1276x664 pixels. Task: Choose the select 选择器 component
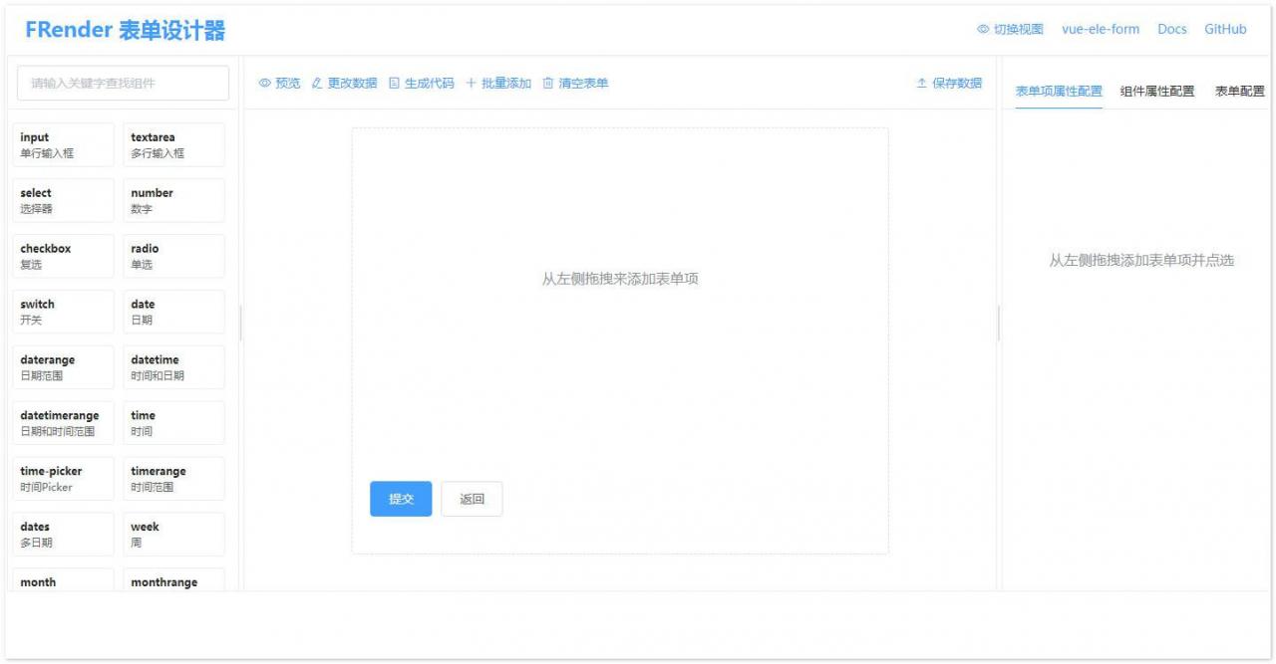(x=64, y=200)
